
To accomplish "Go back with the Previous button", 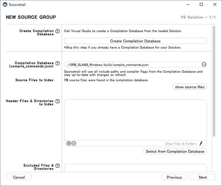I will tap(174, 177).
